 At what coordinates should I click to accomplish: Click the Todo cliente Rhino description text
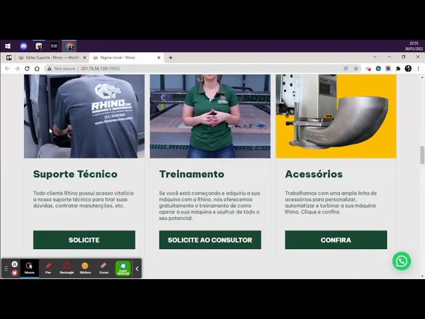[x=84, y=199]
